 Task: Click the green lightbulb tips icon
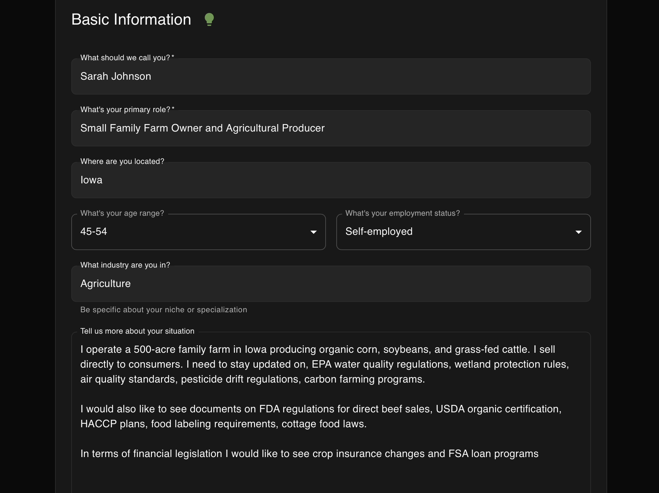pos(209,19)
